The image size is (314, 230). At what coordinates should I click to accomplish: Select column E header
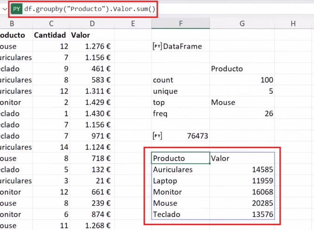click(133, 24)
